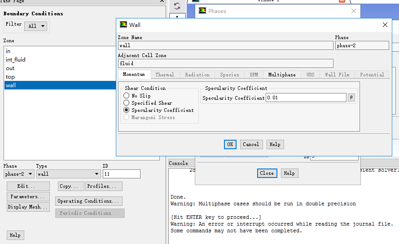
Task: Open the Type dropdown showing wall
Action: click(69, 174)
